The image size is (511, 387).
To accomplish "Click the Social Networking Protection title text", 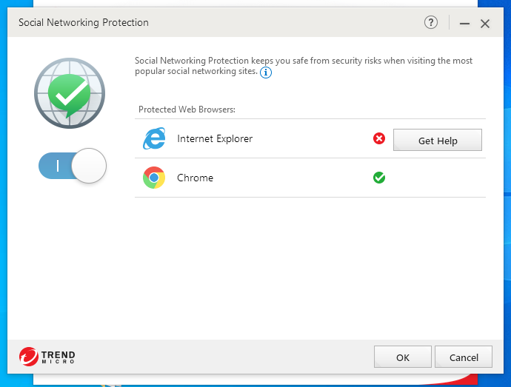I will coord(83,22).
